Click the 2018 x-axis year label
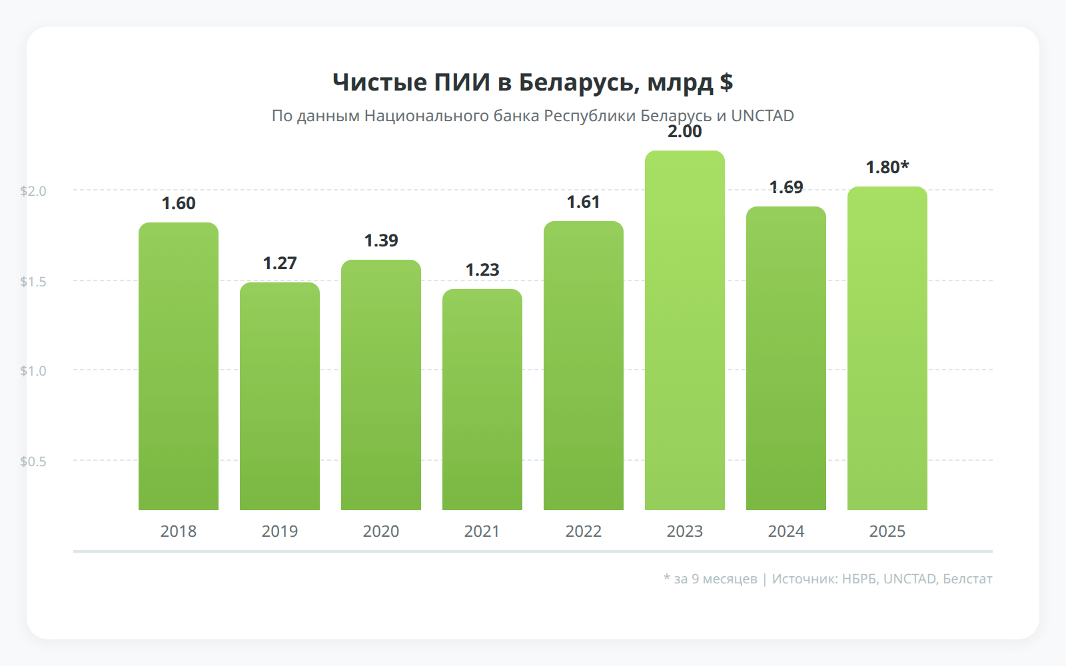 click(x=179, y=531)
